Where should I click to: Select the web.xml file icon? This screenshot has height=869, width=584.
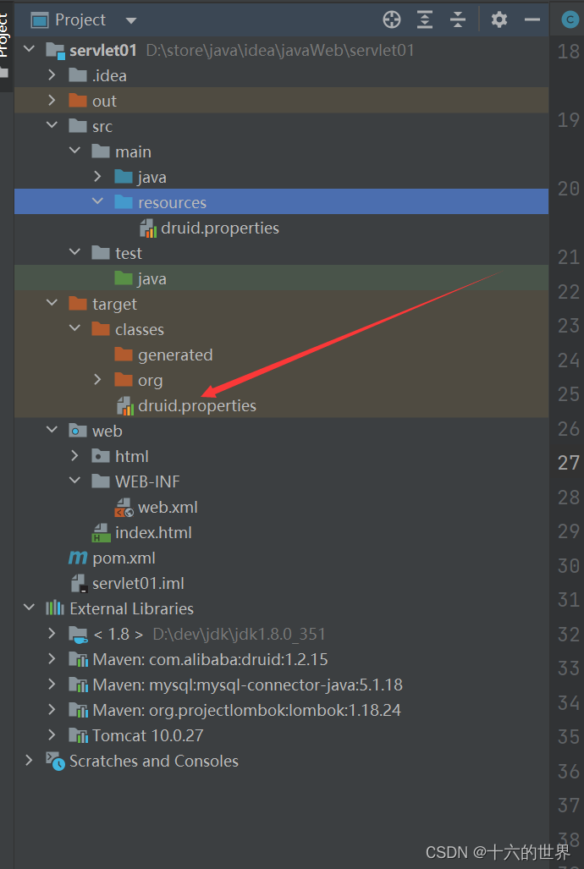point(124,508)
